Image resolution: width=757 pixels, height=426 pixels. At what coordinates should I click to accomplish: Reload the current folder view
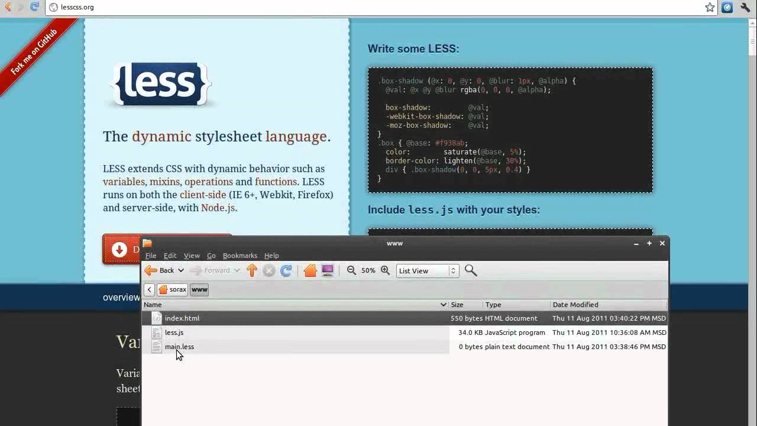point(286,270)
